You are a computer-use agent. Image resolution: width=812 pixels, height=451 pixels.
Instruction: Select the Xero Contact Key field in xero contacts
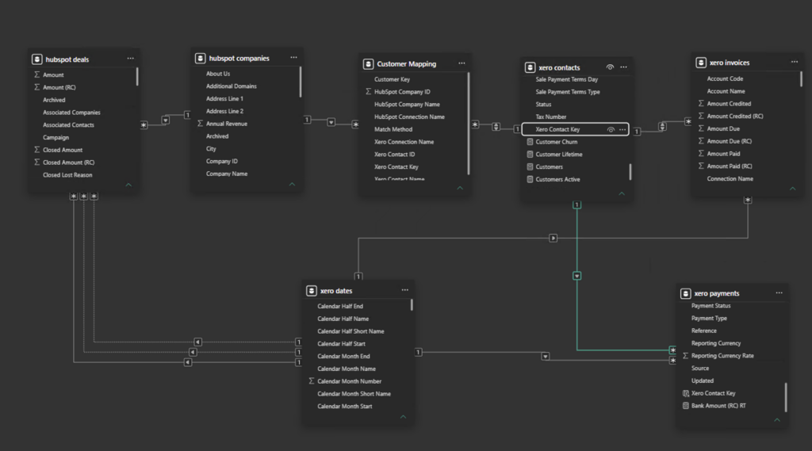point(576,129)
